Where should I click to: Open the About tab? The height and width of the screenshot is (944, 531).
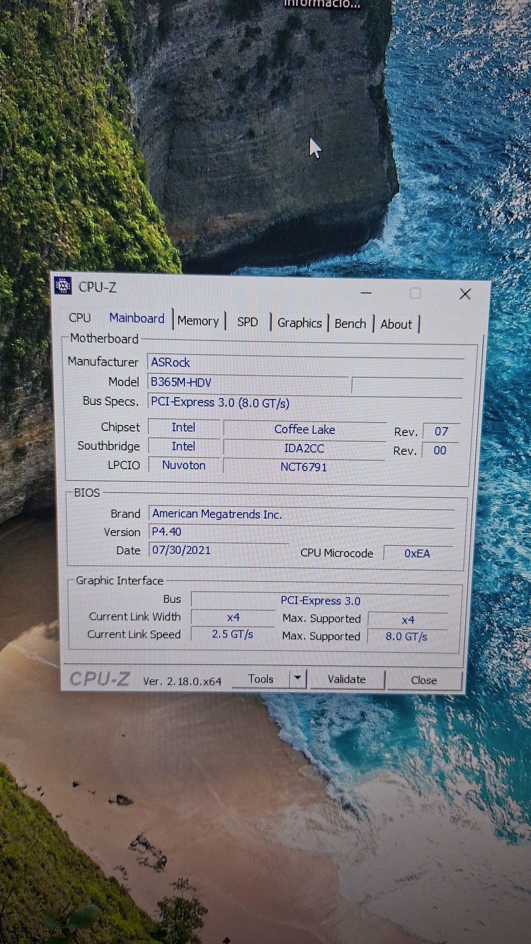pyautogui.click(x=396, y=324)
